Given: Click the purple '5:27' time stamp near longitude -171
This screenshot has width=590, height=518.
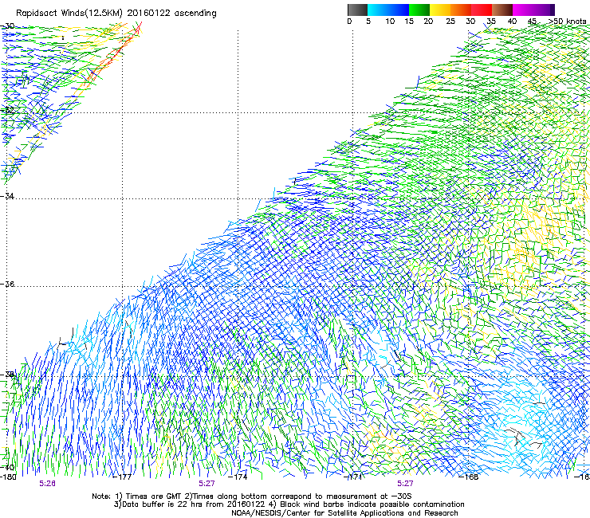Looking at the screenshot, I should click(x=405, y=484).
